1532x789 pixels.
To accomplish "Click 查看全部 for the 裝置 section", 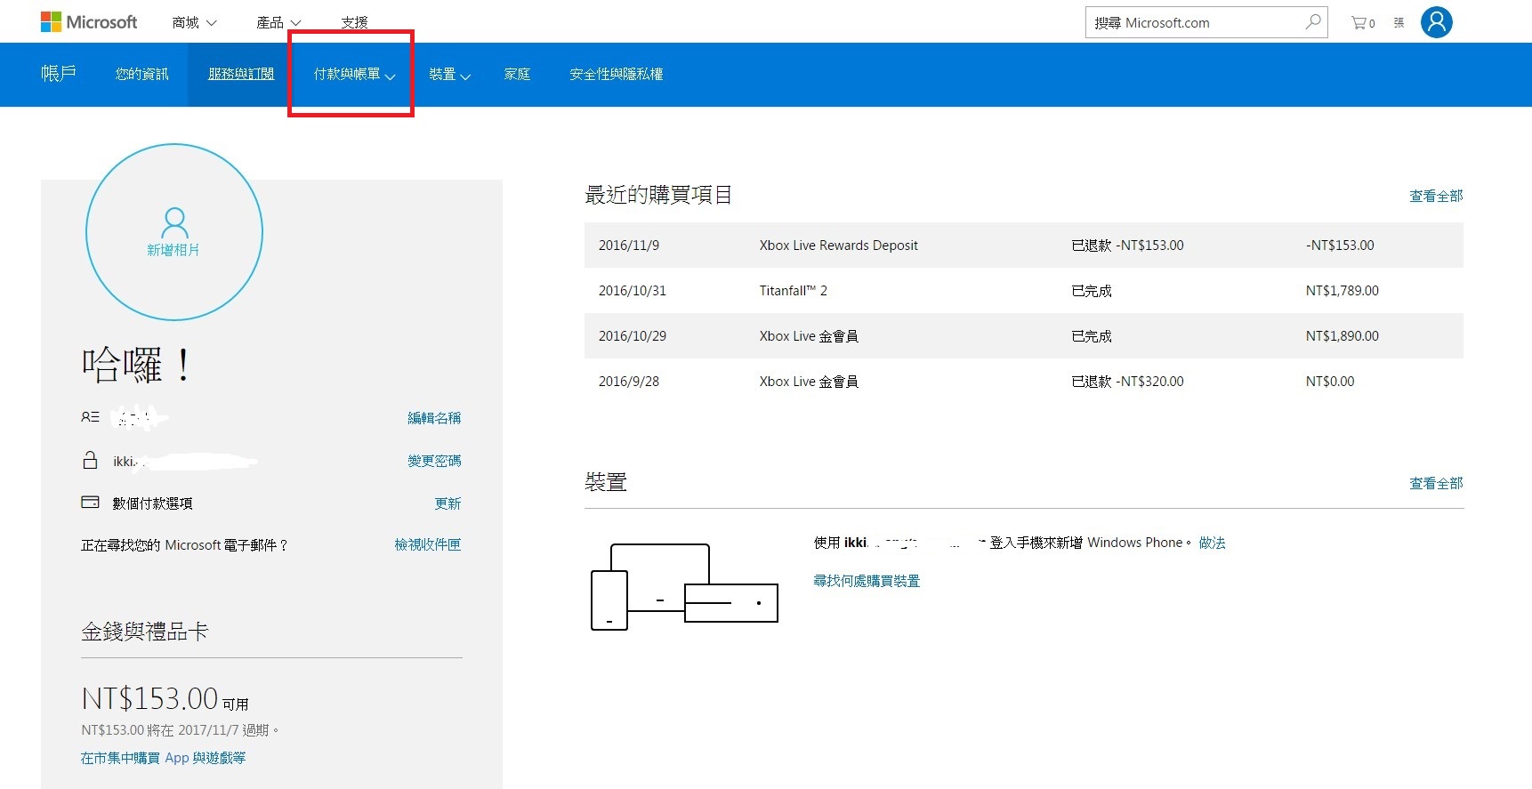I will 1436,483.
